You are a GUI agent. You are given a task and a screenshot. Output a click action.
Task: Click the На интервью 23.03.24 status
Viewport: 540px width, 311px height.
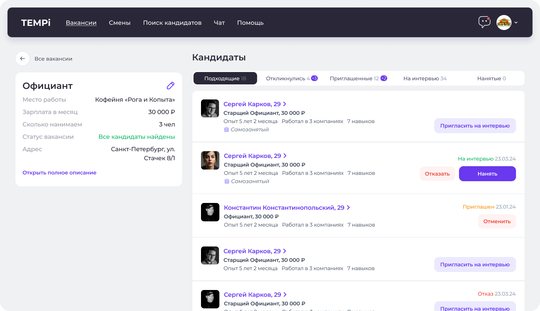487,159
